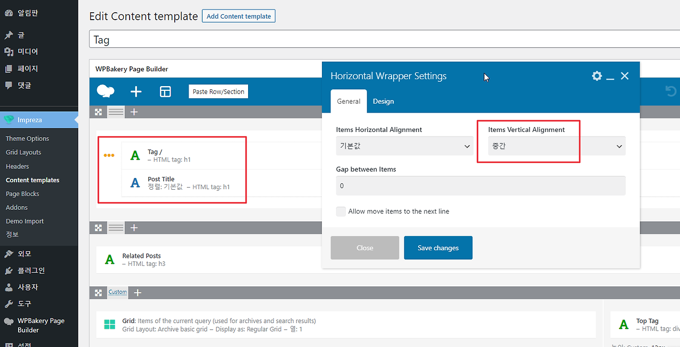Viewport: 680px width, 347px height.
Task: Go to Grid Layouts
Action: 23,153
